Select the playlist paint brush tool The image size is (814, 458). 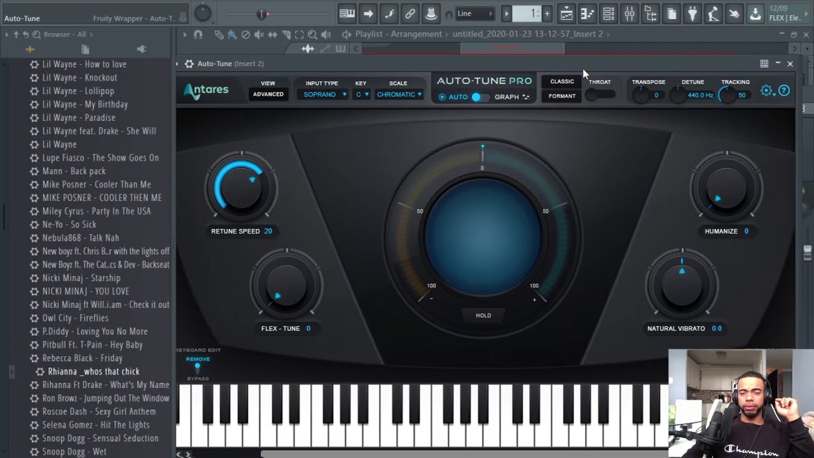tap(232, 34)
